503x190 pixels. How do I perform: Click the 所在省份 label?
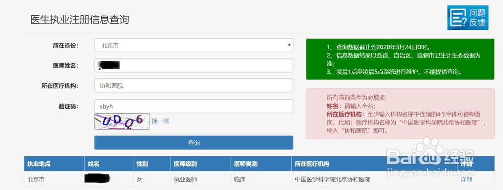tap(66, 46)
